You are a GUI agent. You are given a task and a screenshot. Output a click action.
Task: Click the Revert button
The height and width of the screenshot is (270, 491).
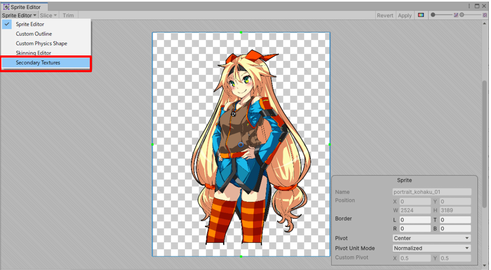coord(385,15)
